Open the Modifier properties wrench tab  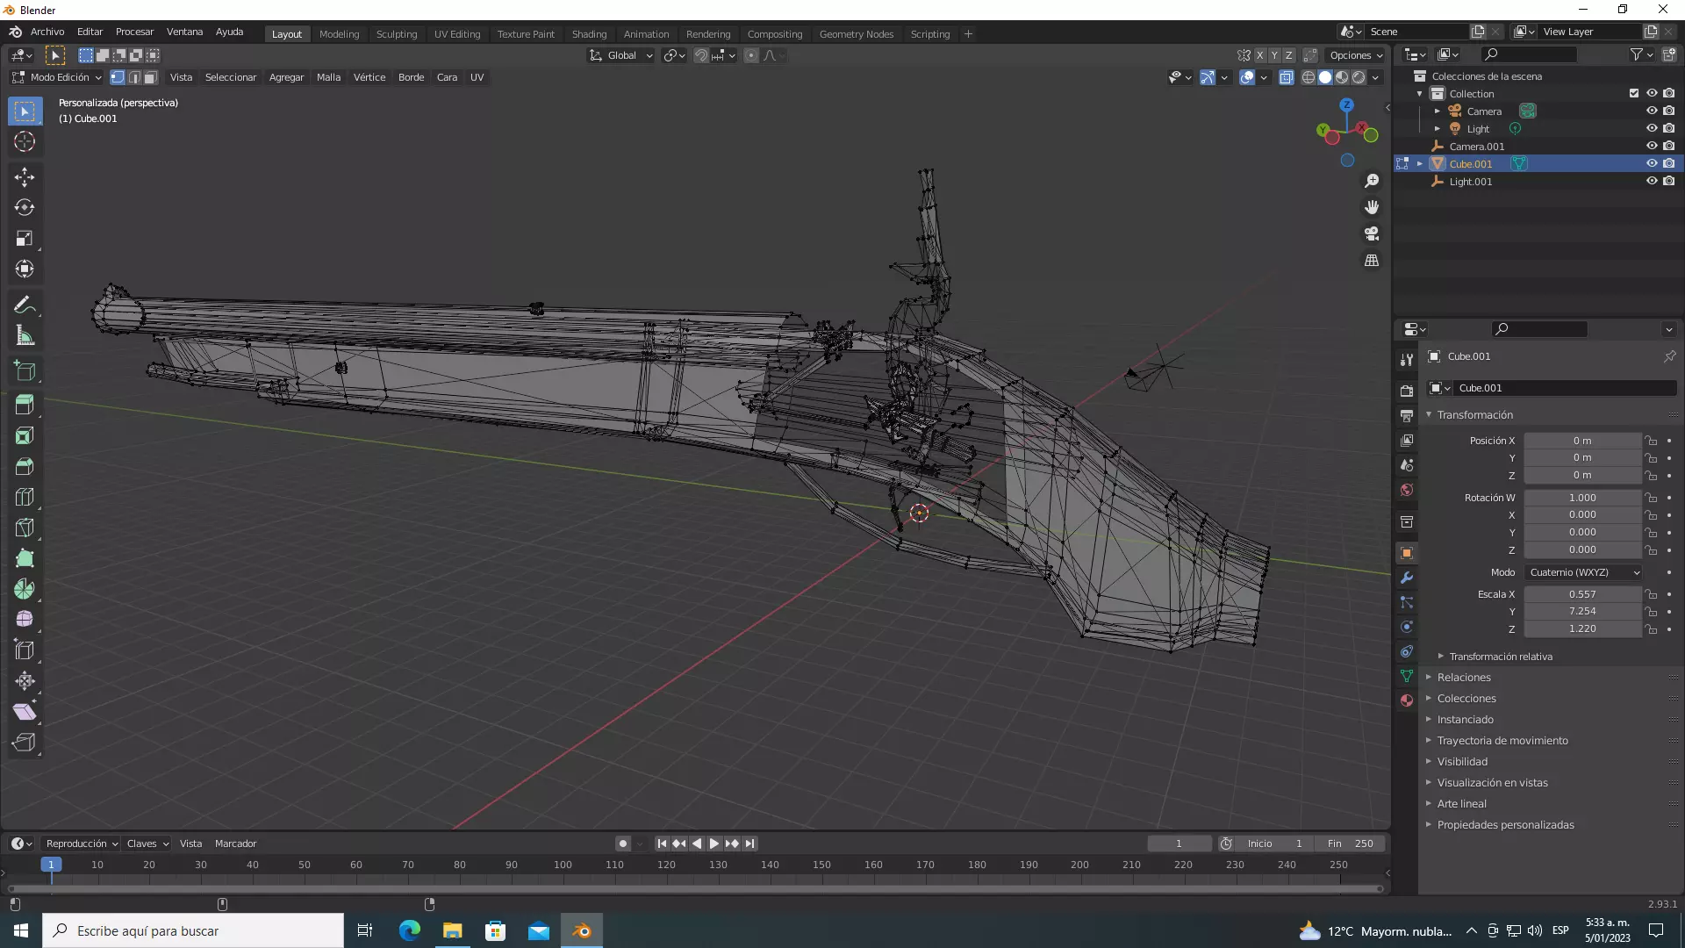pos(1407,578)
